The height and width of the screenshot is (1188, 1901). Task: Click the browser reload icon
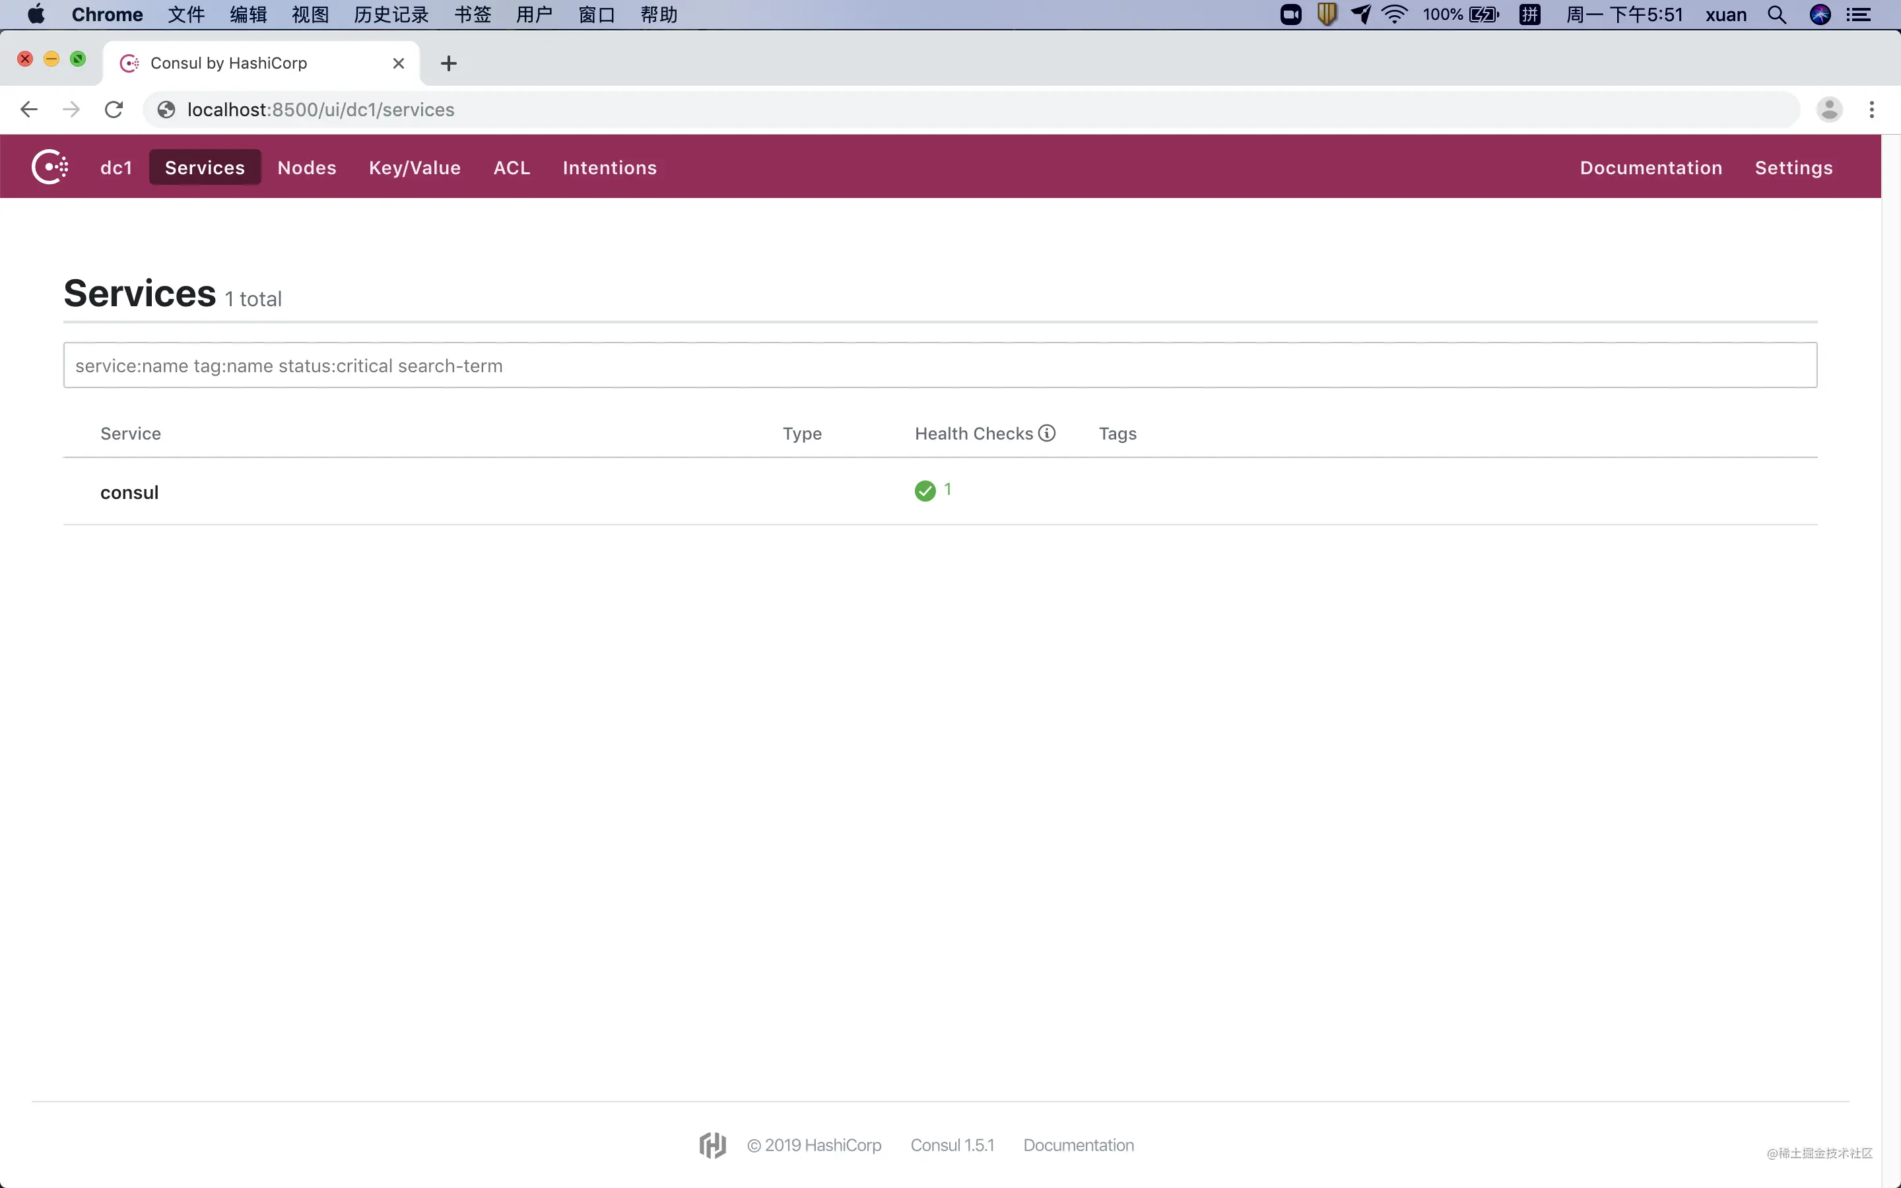point(115,110)
